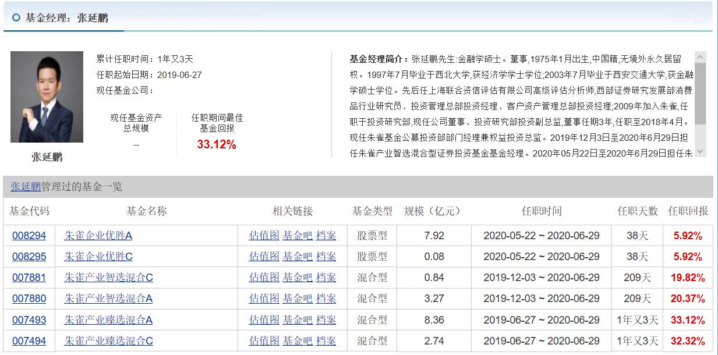Image resolution: width=718 pixels, height=355 pixels.
Task: Click the 相关链接 column header
Action: click(293, 211)
